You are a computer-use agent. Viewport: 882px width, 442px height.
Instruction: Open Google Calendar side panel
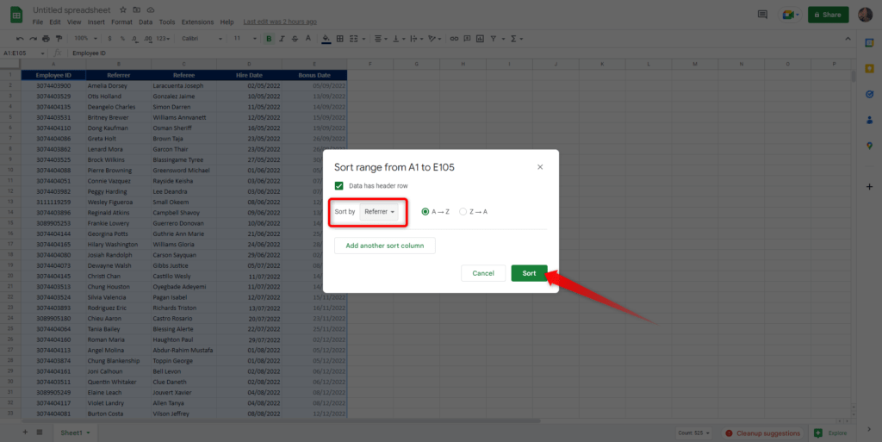tap(869, 43)
